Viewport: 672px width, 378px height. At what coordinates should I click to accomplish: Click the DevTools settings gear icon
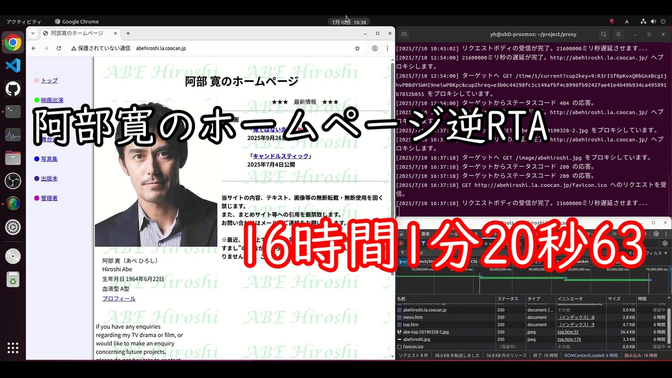(656, 234)
